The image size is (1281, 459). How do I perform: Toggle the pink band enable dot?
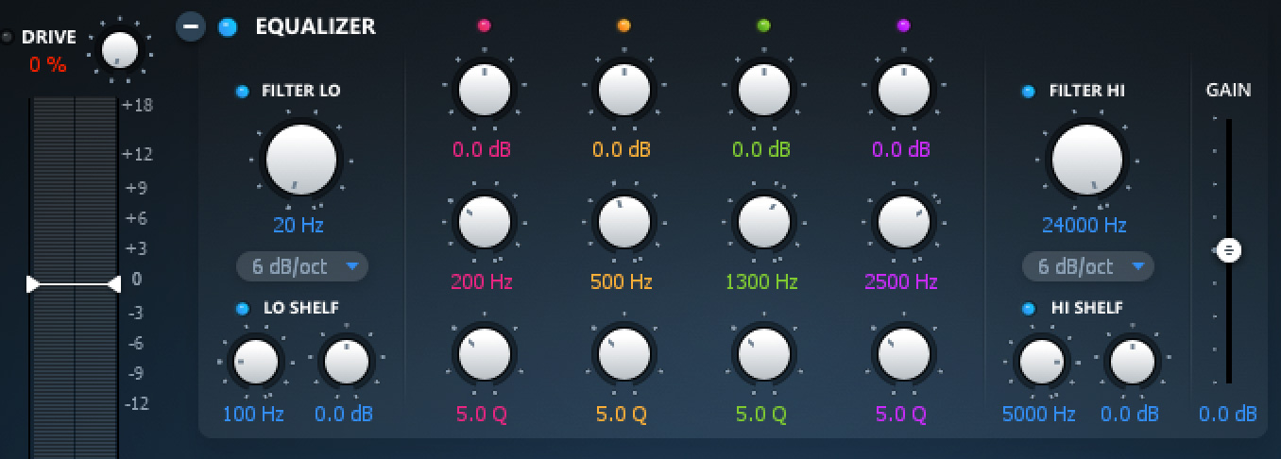point(485,26)
